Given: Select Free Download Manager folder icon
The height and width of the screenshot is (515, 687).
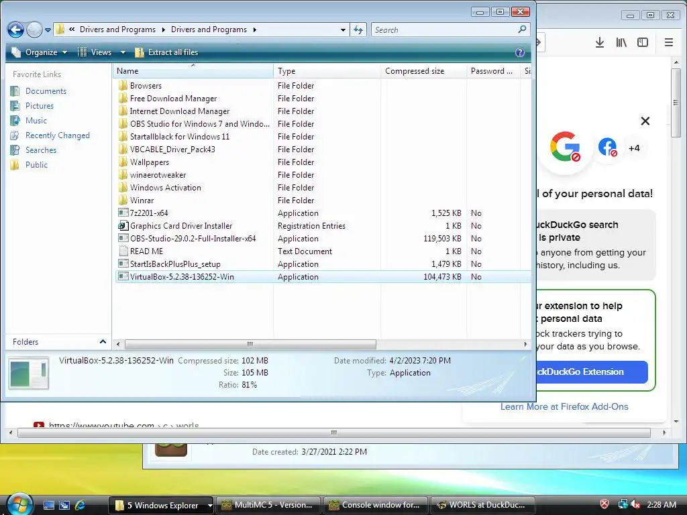Looking at the screenshot, I should tap(123, 98).
